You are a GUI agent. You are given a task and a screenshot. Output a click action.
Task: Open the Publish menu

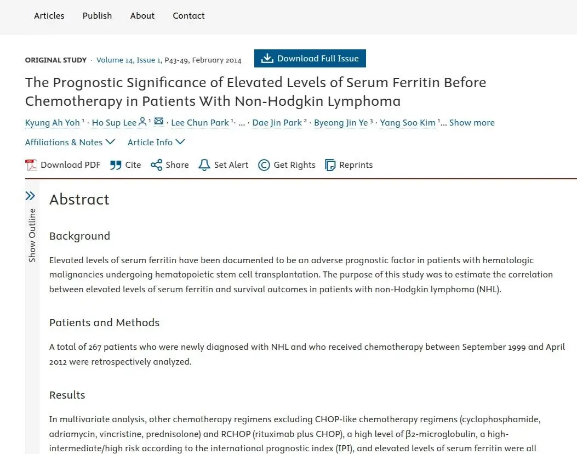[x=97, y=16]
